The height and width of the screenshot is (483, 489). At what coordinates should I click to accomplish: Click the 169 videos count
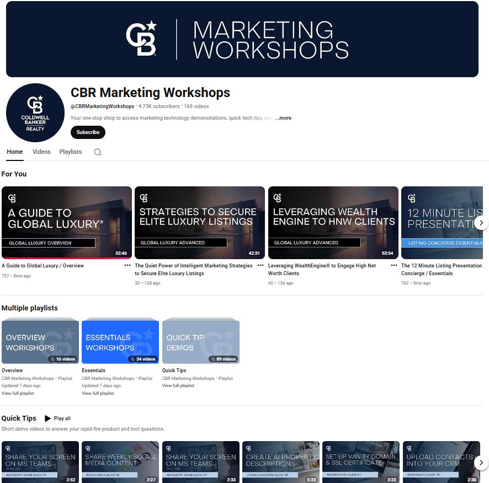coord(196,106)
